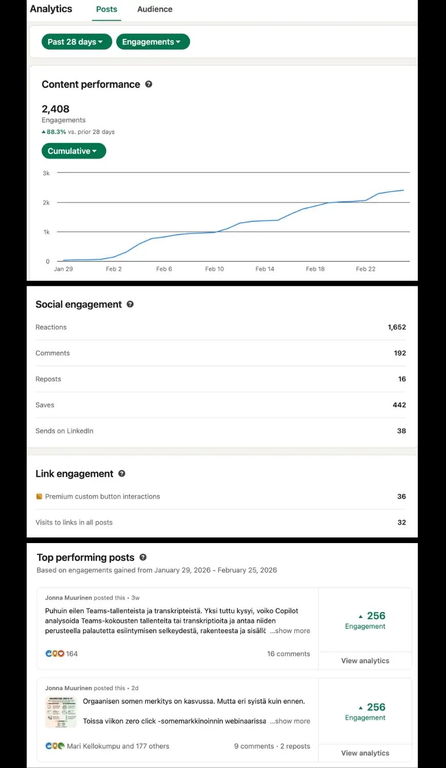Viewport: 446px width, 768px height.
Task: Open View analytics for the first post
Action: [365, 660]
